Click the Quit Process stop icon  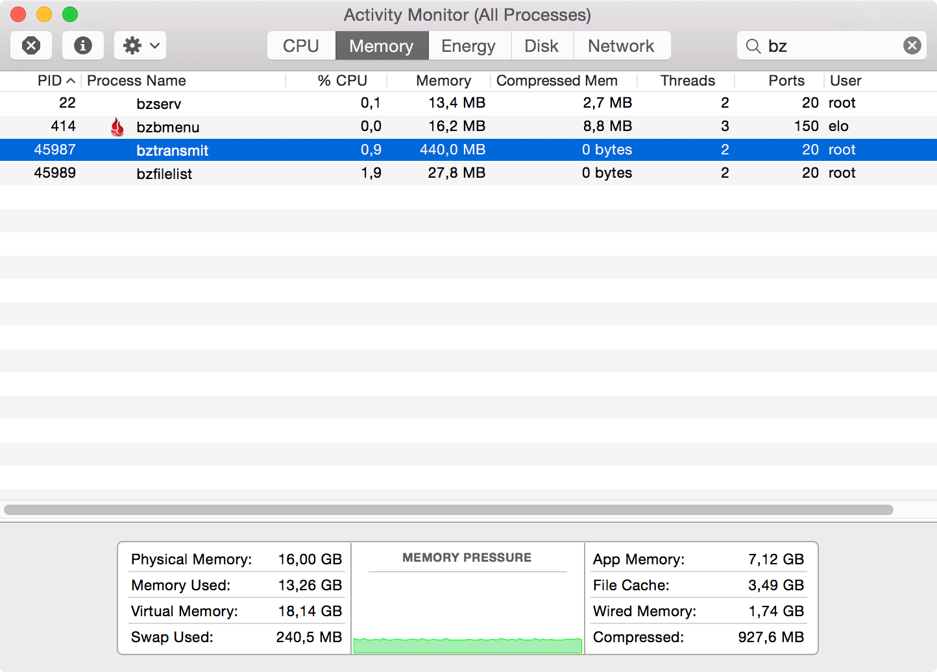[x=31, y=45]
